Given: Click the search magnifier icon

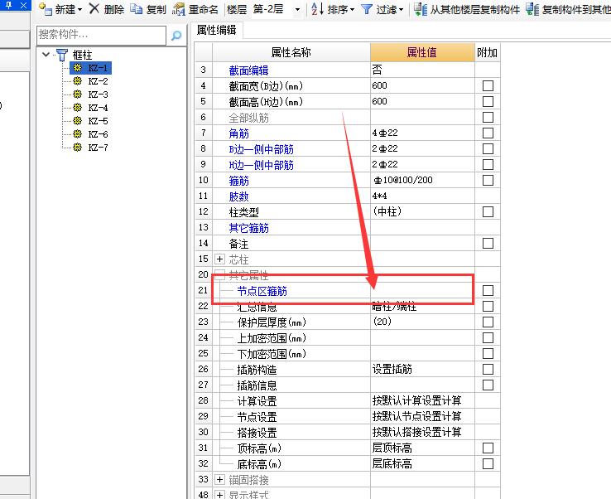Looking at the screenshot, I should 176,36.
